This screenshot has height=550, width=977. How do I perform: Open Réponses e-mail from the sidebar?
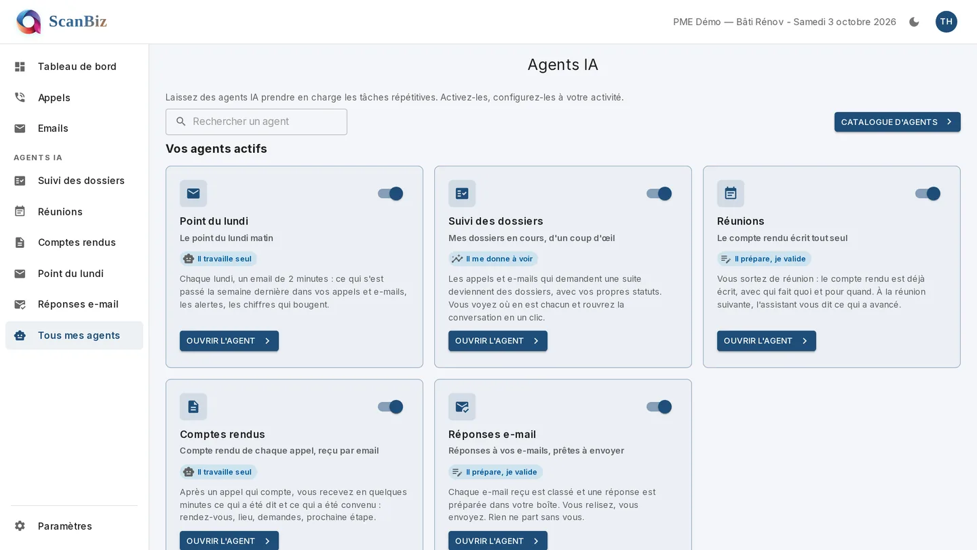pos(75,304)
